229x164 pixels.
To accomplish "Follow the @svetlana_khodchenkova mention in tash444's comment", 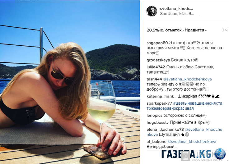I will click(187, 79).
